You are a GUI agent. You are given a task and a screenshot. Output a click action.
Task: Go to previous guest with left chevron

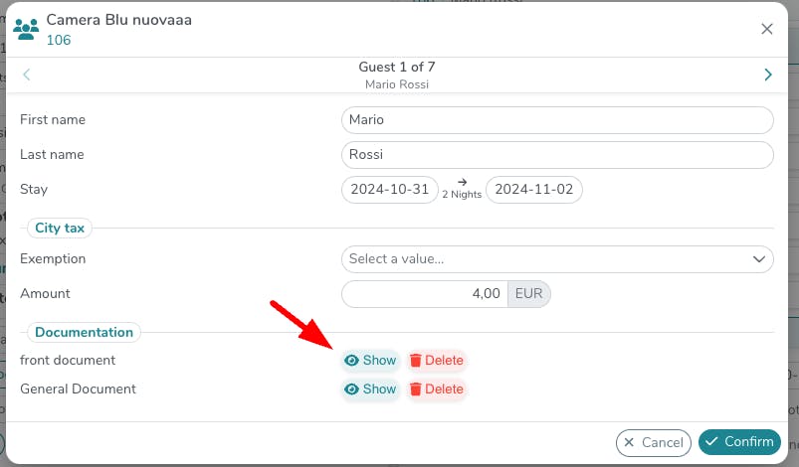coord(27,75)
